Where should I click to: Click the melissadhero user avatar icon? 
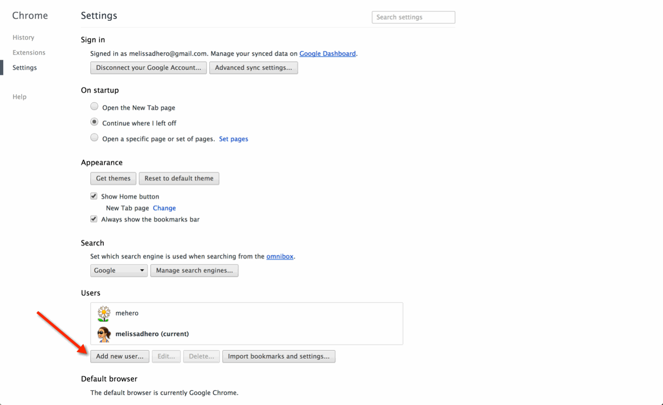tap(104, 334)
